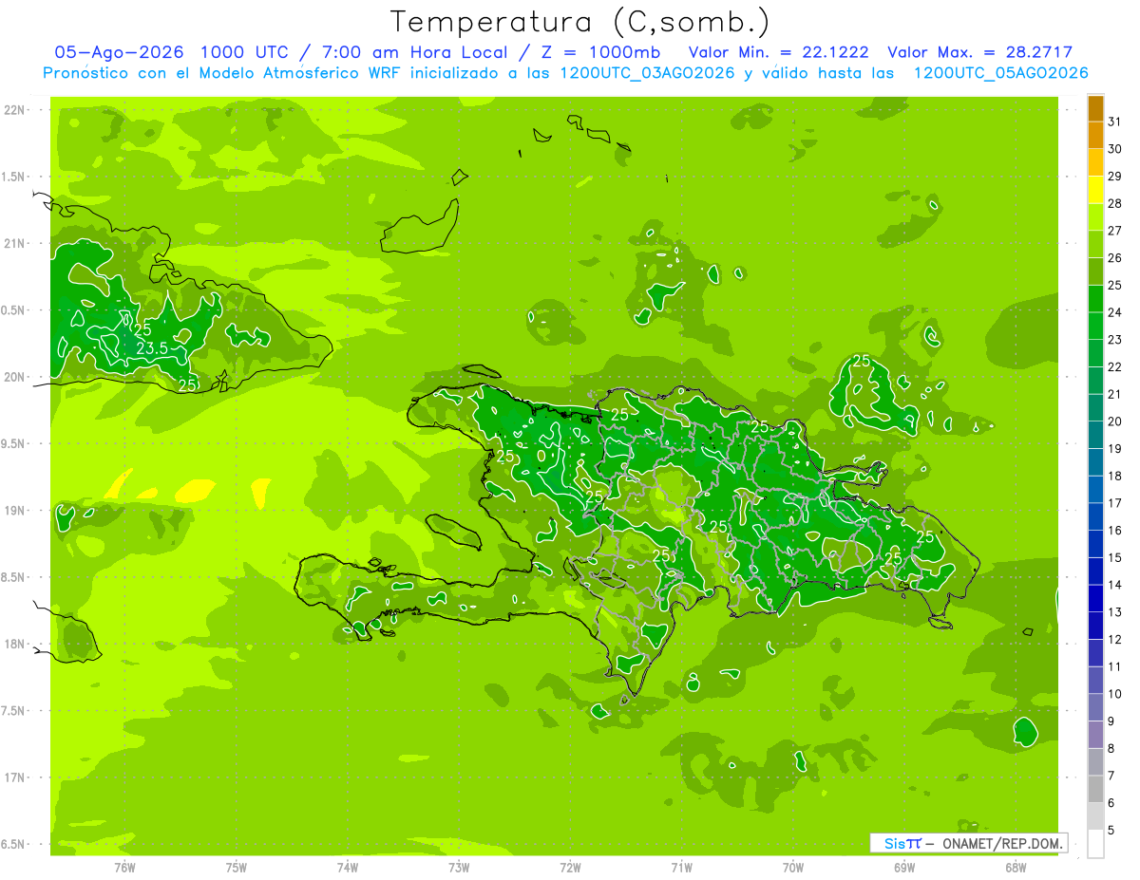Image resolution: width=1140 pixels, height=880 pixels.
Task: Click the "69W" longitude axis label
Action: (904, 867)
